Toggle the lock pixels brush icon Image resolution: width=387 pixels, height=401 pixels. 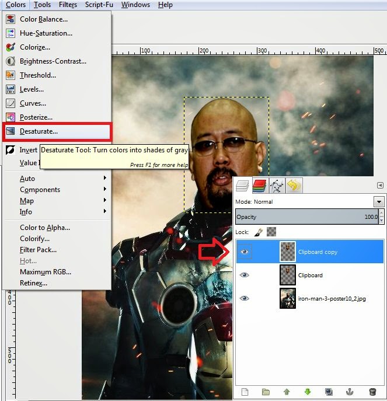(x=259, y=232)
